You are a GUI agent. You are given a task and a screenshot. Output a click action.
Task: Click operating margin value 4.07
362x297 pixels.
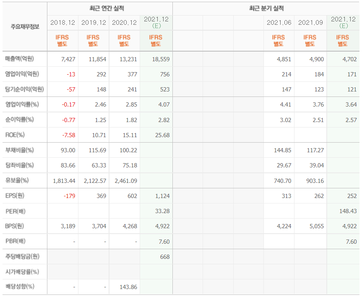pyautogui.click(x=164, y=104)
